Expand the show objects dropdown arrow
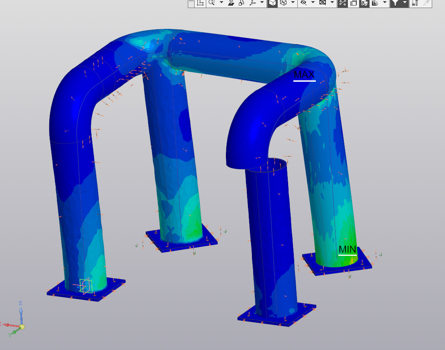 pyautogui.click(x=332, y=3)
